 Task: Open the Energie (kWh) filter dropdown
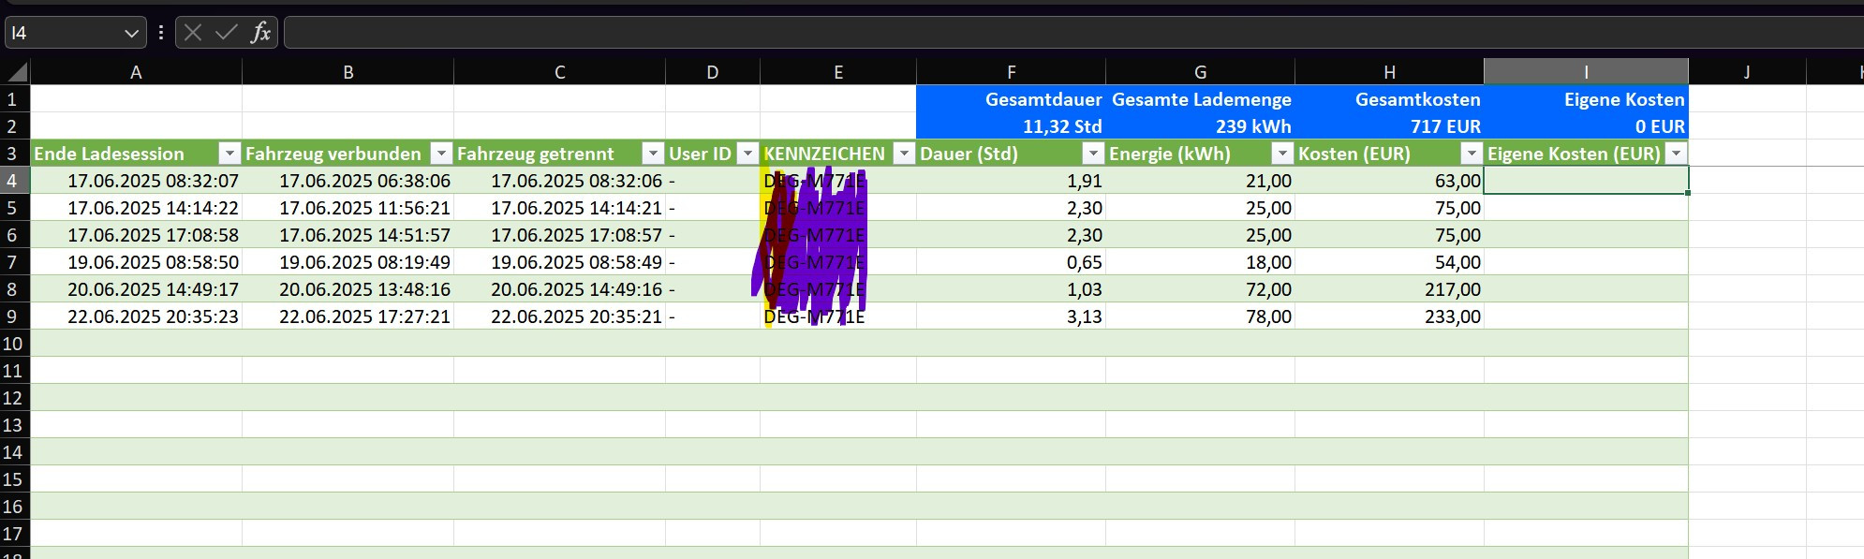coord(1282,154)
